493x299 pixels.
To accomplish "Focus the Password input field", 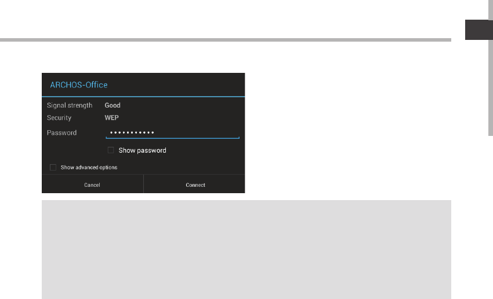I will pos(173,132).
